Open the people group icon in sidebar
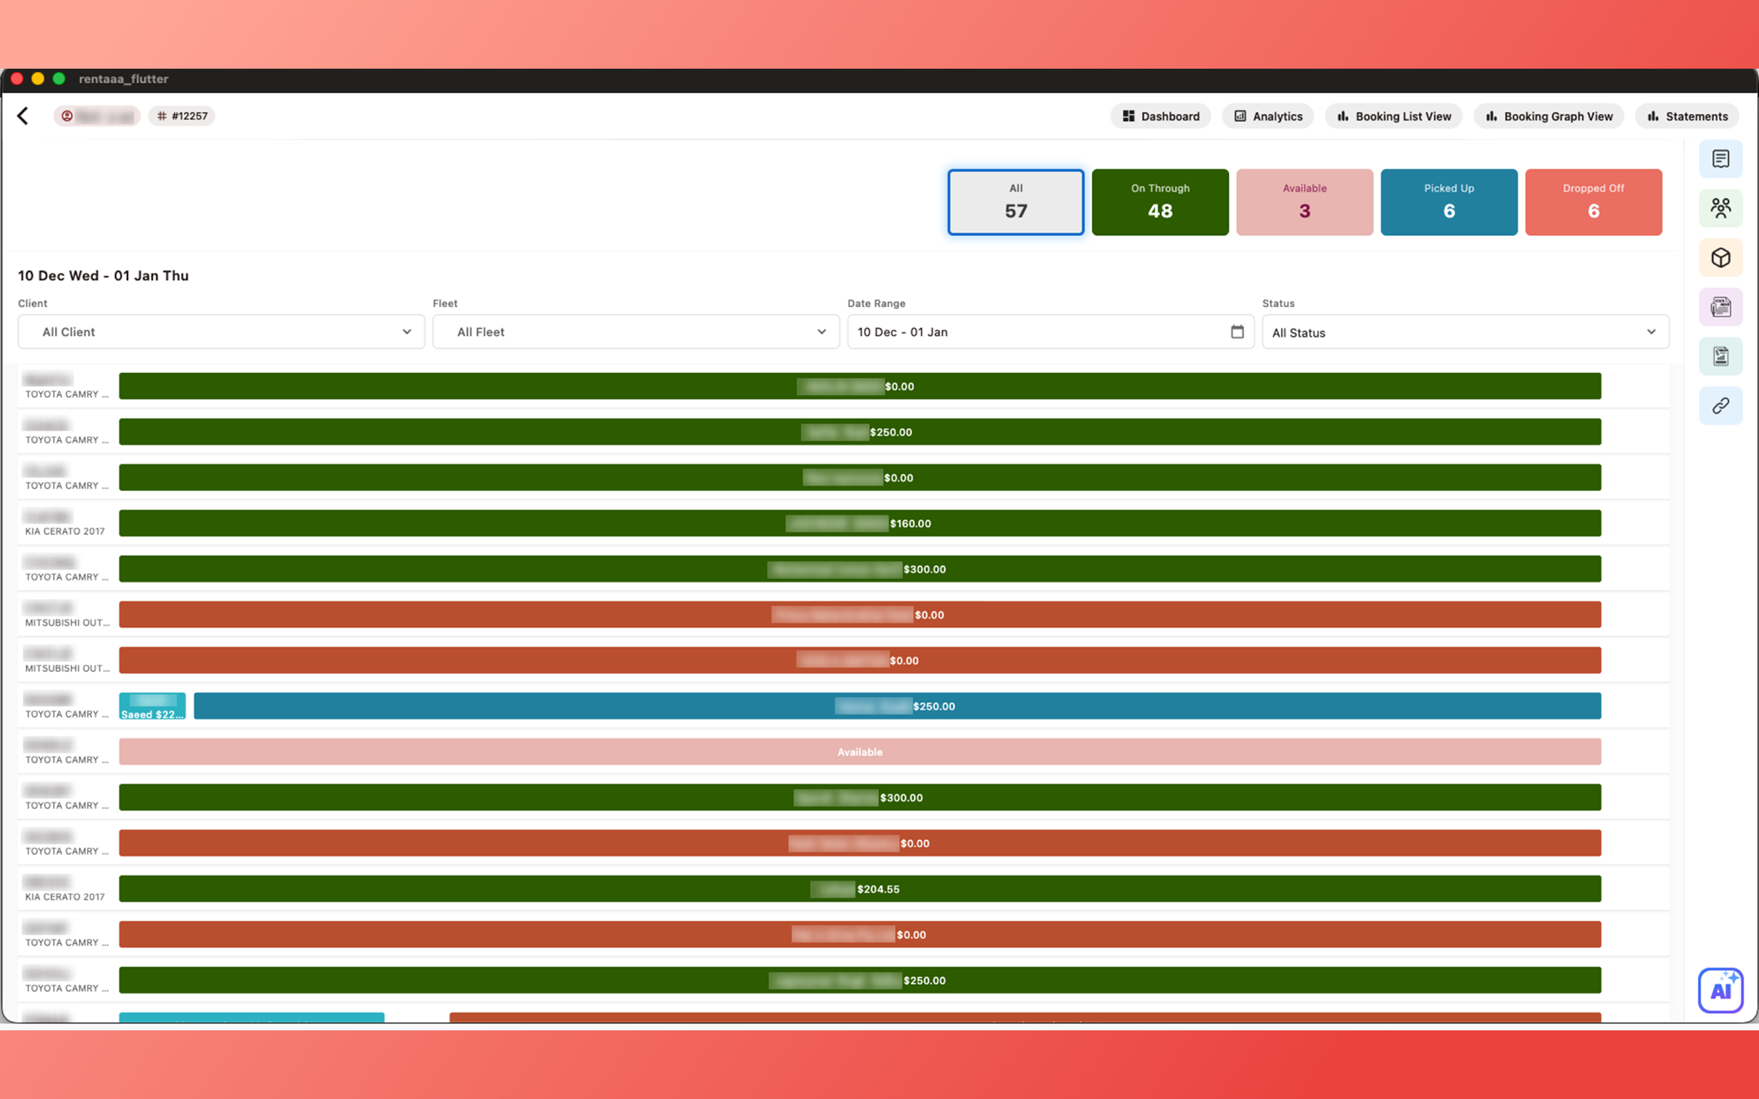Image resolution: width=1759 pixels, height=1099 pixels. pos(1721,209)
